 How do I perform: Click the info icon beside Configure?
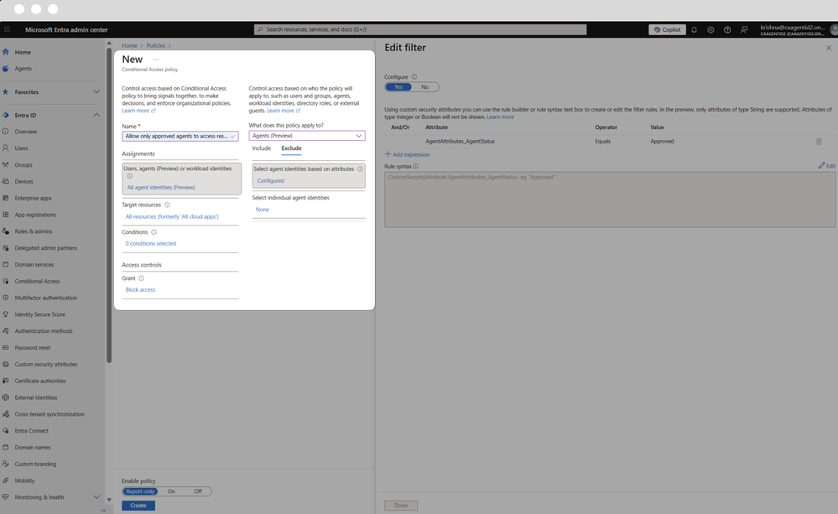click(414, 77)
